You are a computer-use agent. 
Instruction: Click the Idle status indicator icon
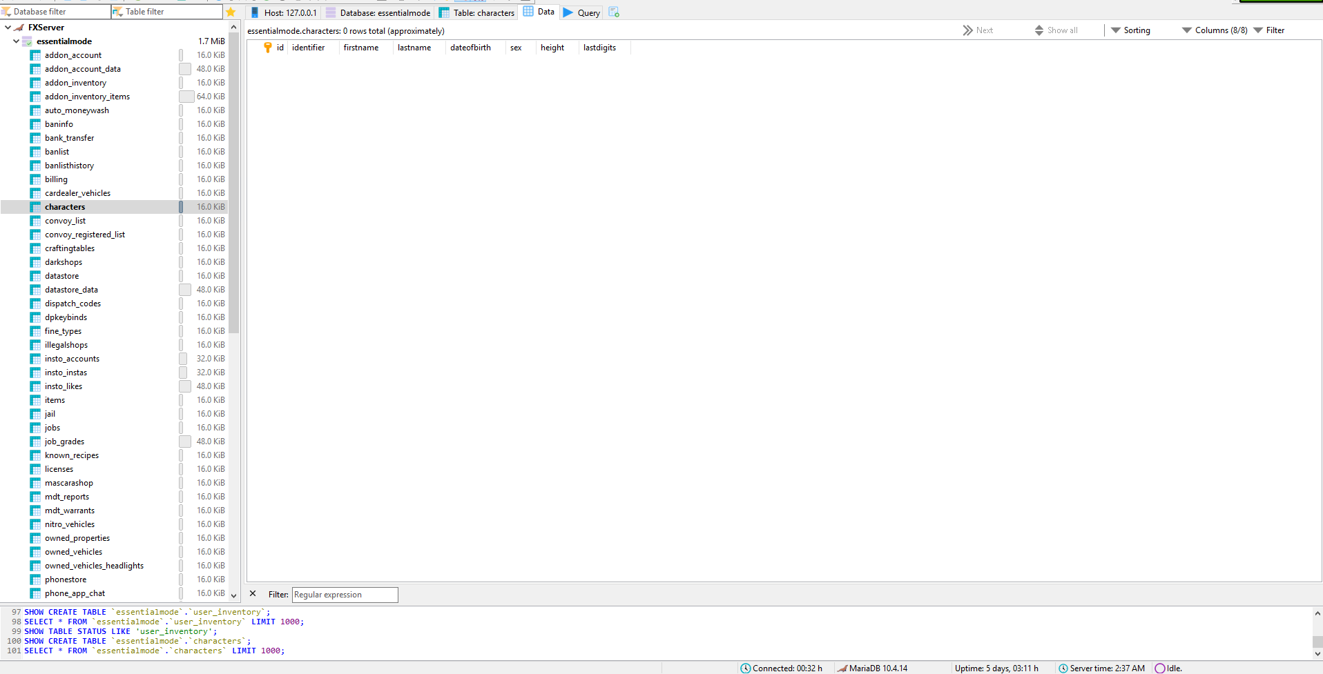coord(1159,668)
